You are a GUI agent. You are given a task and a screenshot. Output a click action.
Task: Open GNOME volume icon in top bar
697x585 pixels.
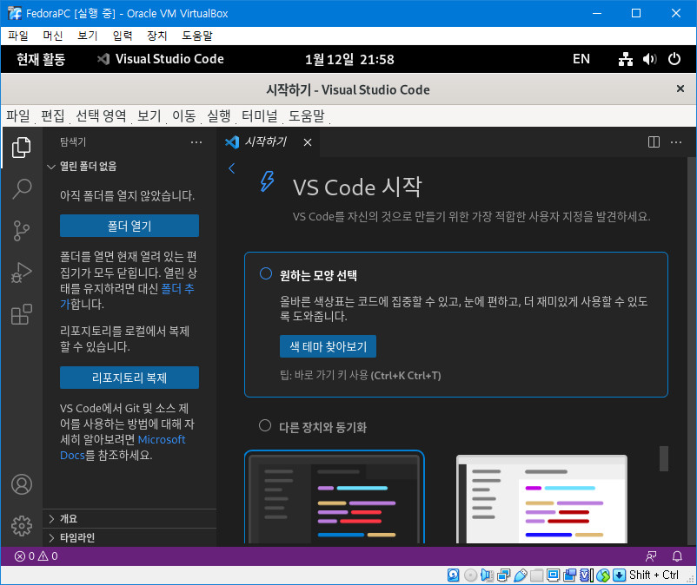(x=649, y=59)
